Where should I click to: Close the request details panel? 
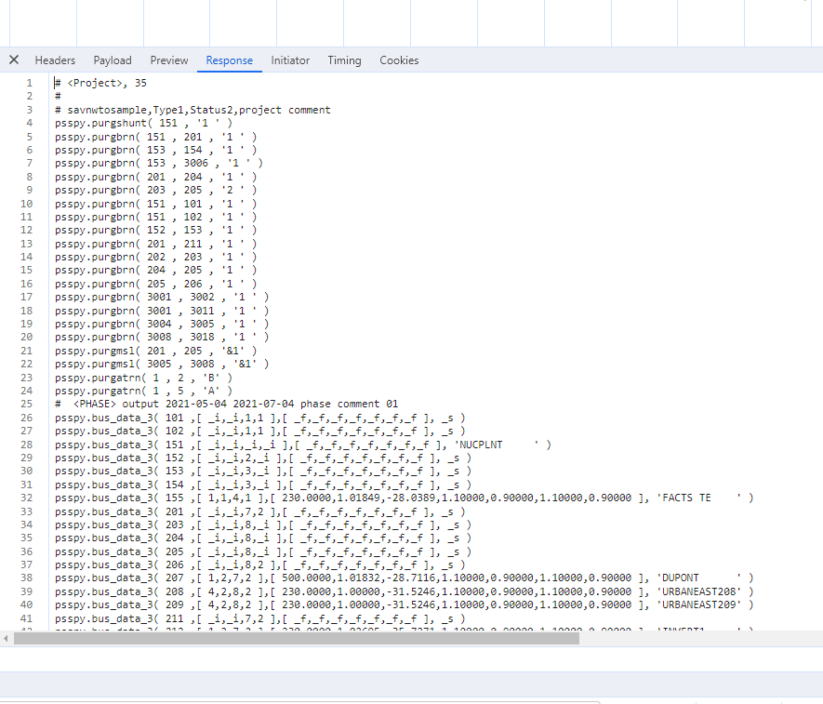pos(14,60)
